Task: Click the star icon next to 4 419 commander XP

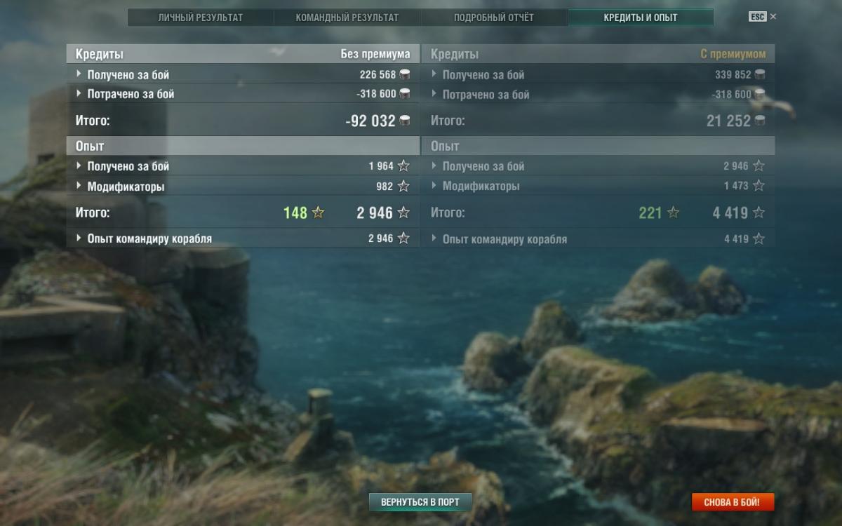Action: 759,239
